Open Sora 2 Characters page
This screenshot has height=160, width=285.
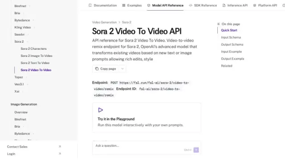33,48
